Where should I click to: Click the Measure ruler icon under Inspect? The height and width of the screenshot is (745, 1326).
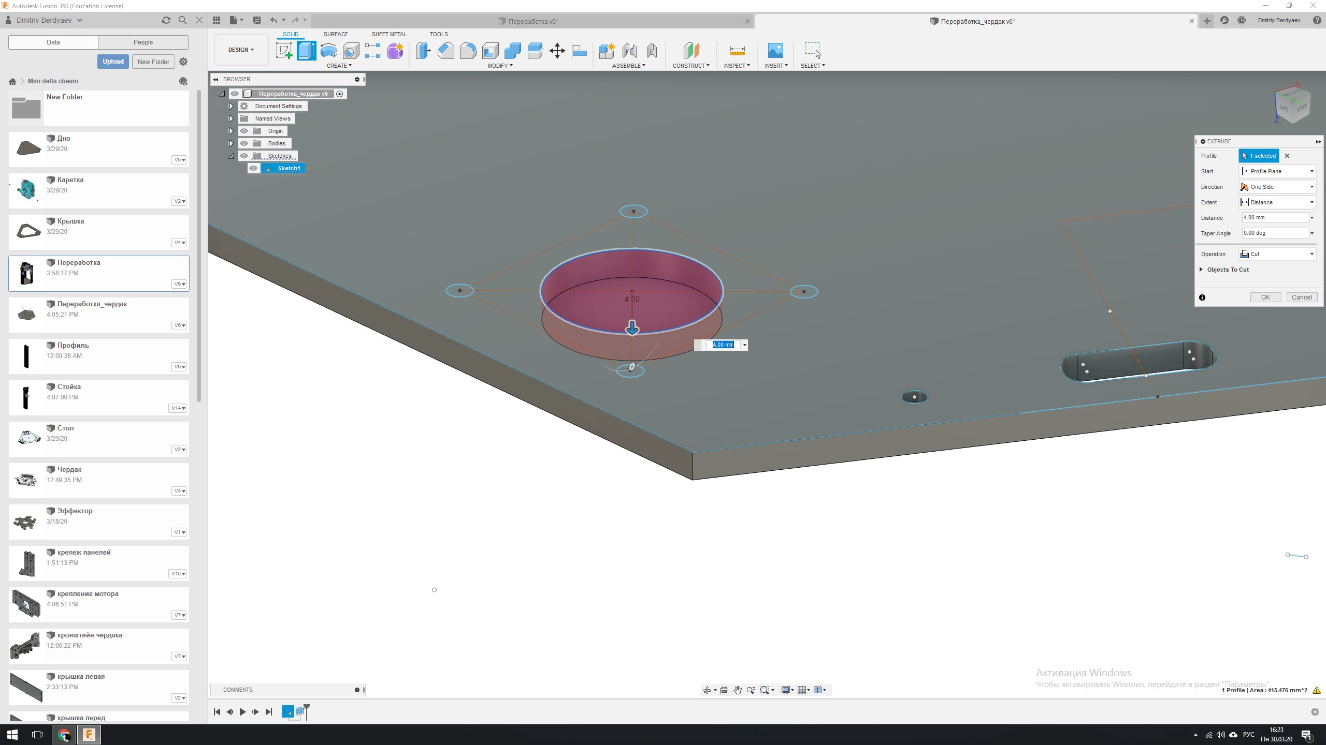tap(737, 51)
